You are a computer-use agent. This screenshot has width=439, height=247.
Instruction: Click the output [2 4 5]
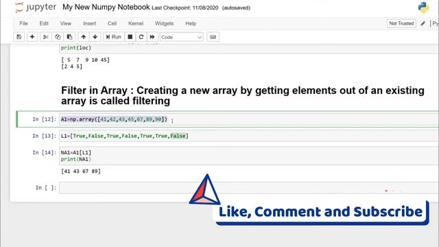(71, 67)
